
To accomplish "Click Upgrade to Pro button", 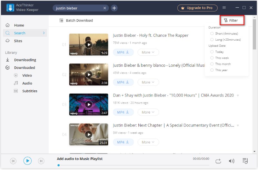I will tap(197, 8).
